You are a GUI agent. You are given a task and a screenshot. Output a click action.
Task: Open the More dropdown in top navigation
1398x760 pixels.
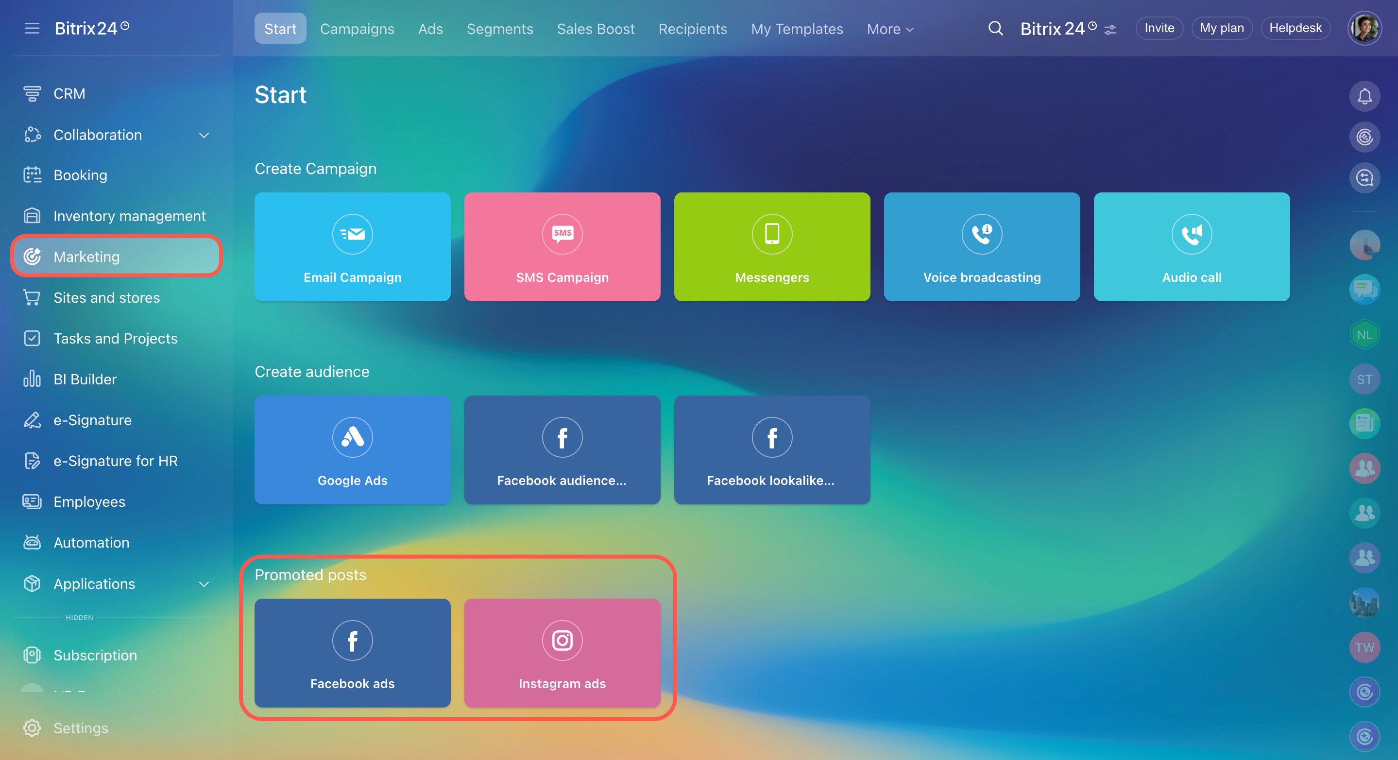click(x=890, y=29)
